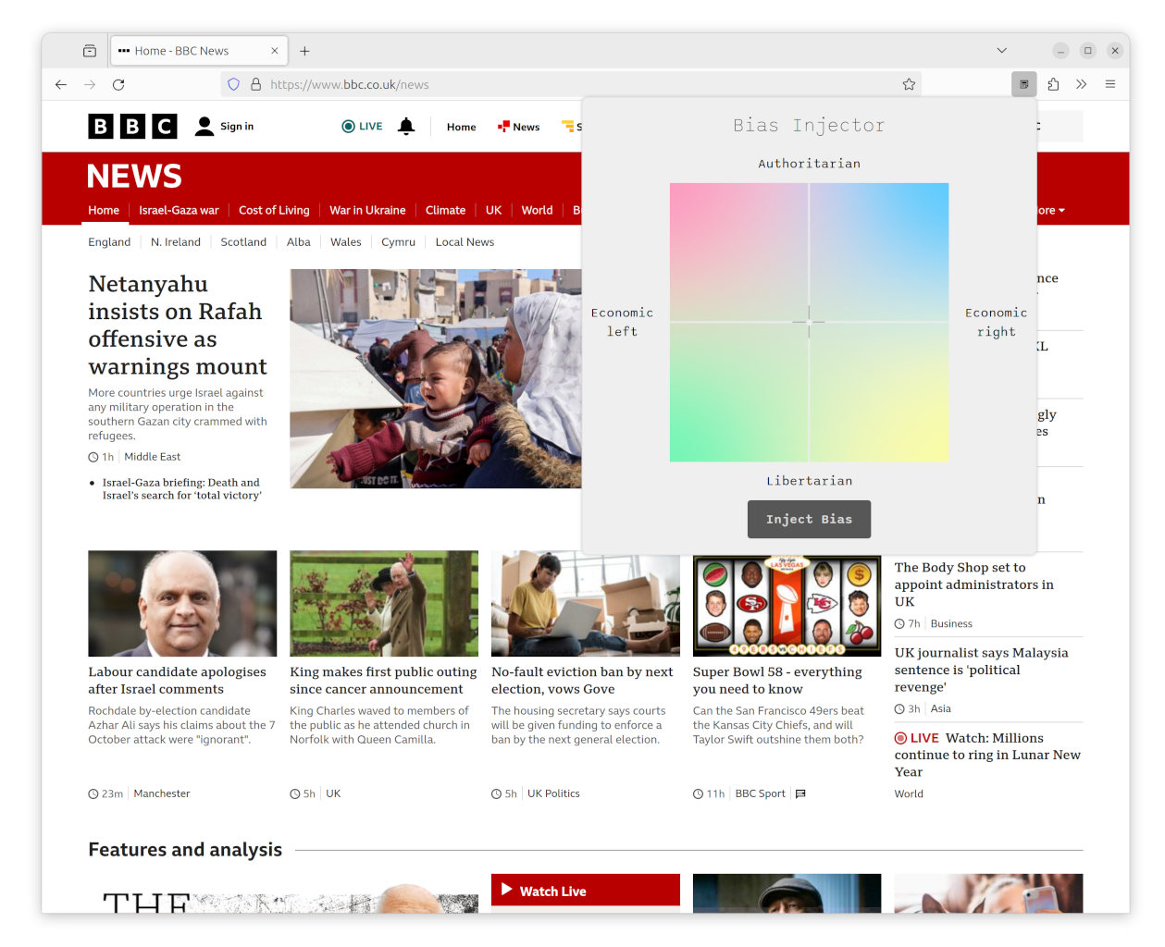
Task: Click the King Charles photo thumbnail
Action: pos(384,604)
